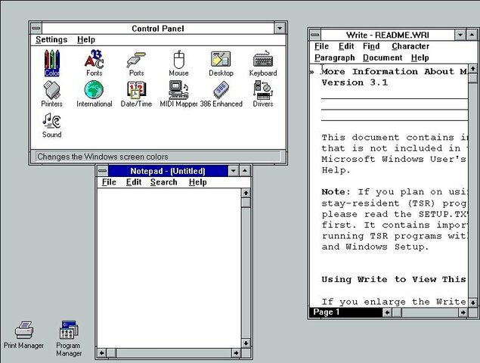Viewport: 480px width, 363px height.
Task: Open Notepad's Help menu
Action: (x=198, y=182)
